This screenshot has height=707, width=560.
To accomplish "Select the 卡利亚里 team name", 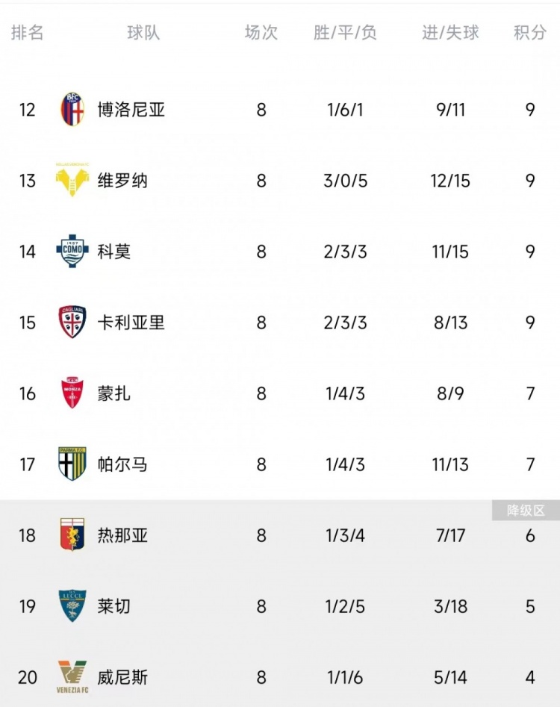I will coord(131,323).
